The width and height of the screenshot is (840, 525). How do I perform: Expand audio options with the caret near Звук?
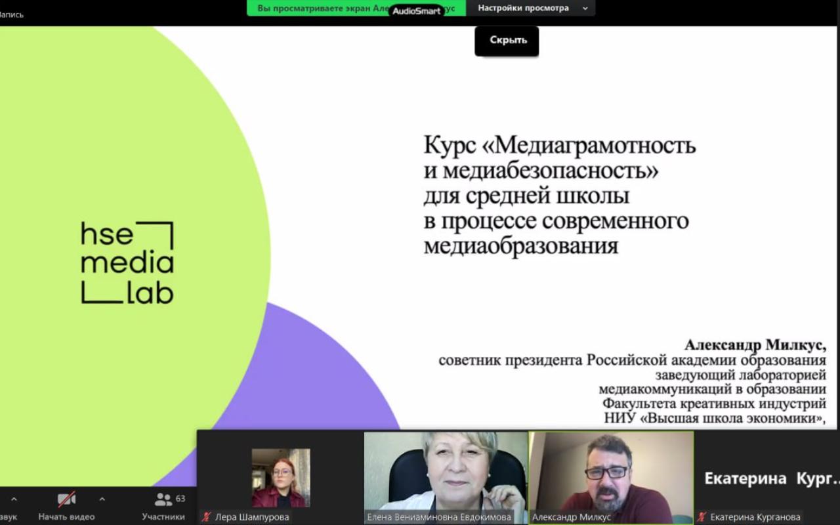coord(14,499)
